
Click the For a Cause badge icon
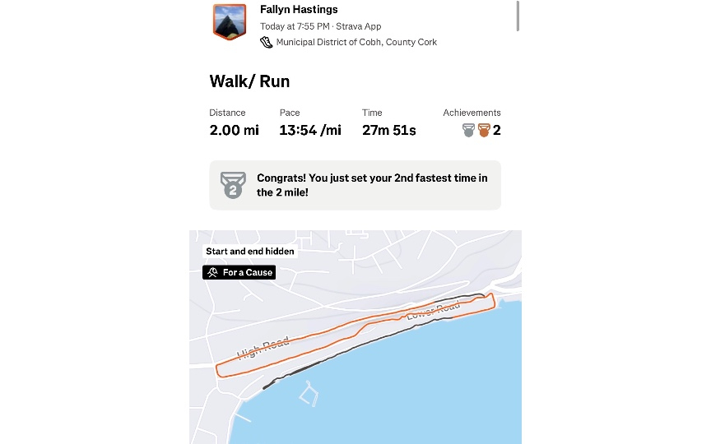[212, 272]
